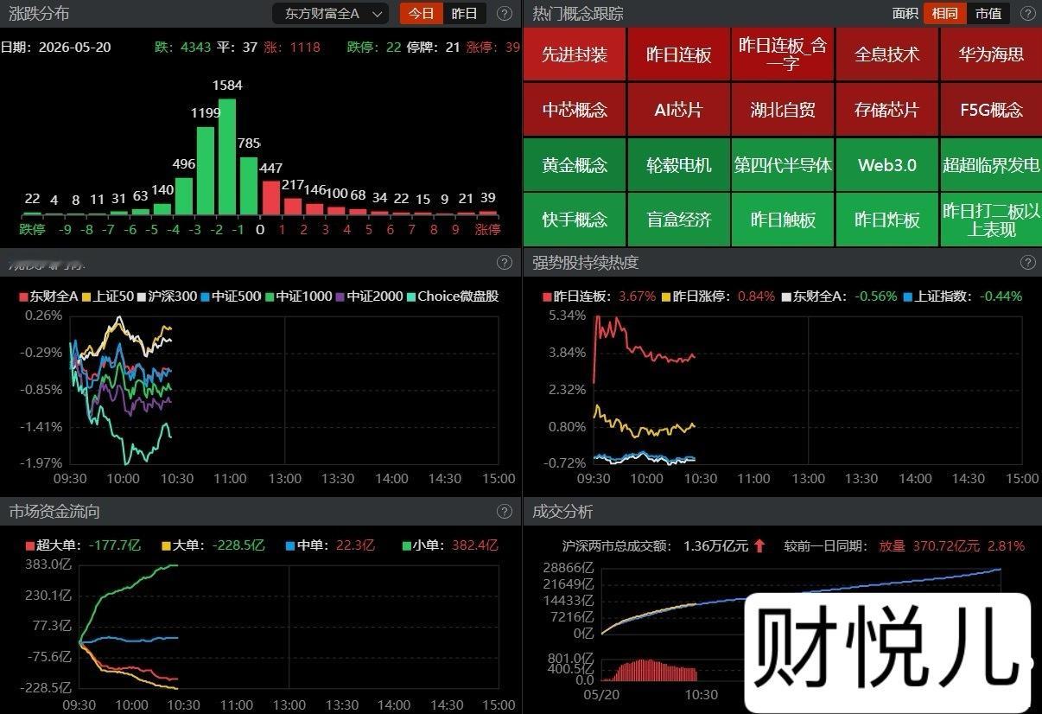Toggle 上证50 legend series
Image resolution: width=1042 pixels, height=714 pixels.
(109, 296)
